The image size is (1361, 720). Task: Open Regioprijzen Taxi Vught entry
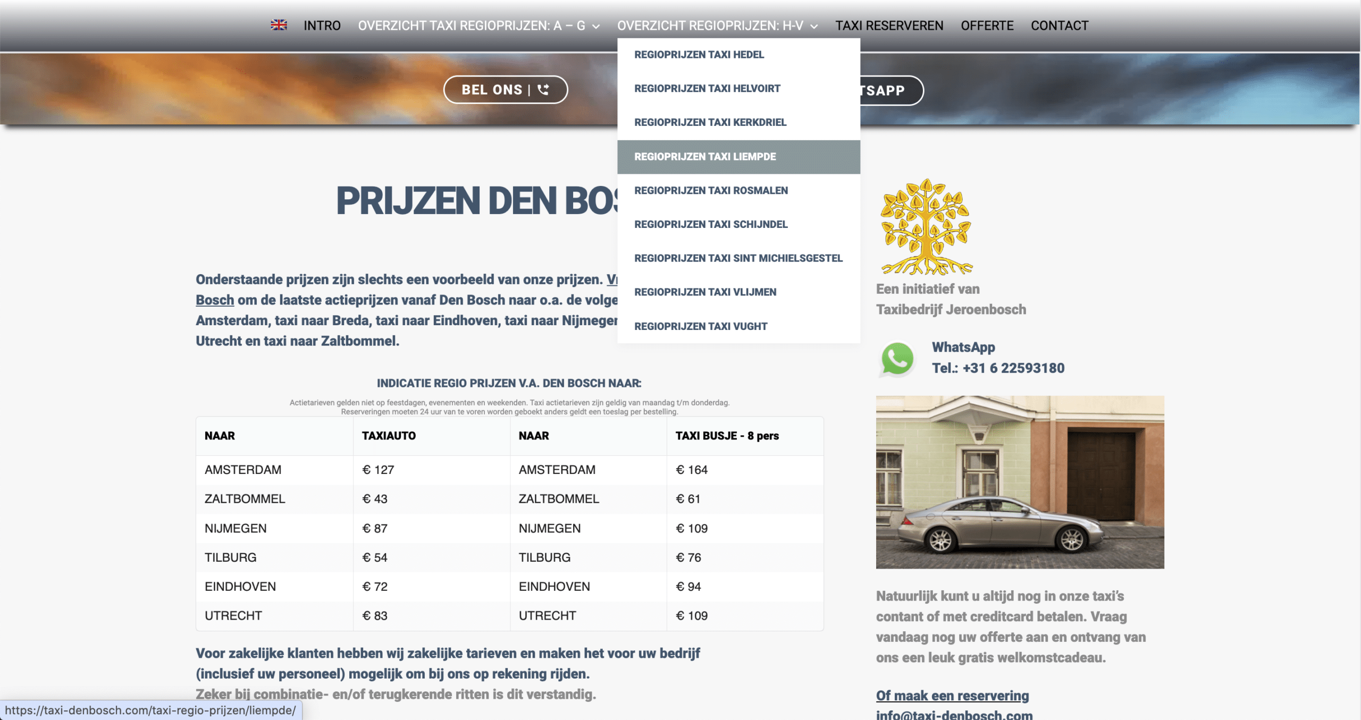[x=738, y=326]
